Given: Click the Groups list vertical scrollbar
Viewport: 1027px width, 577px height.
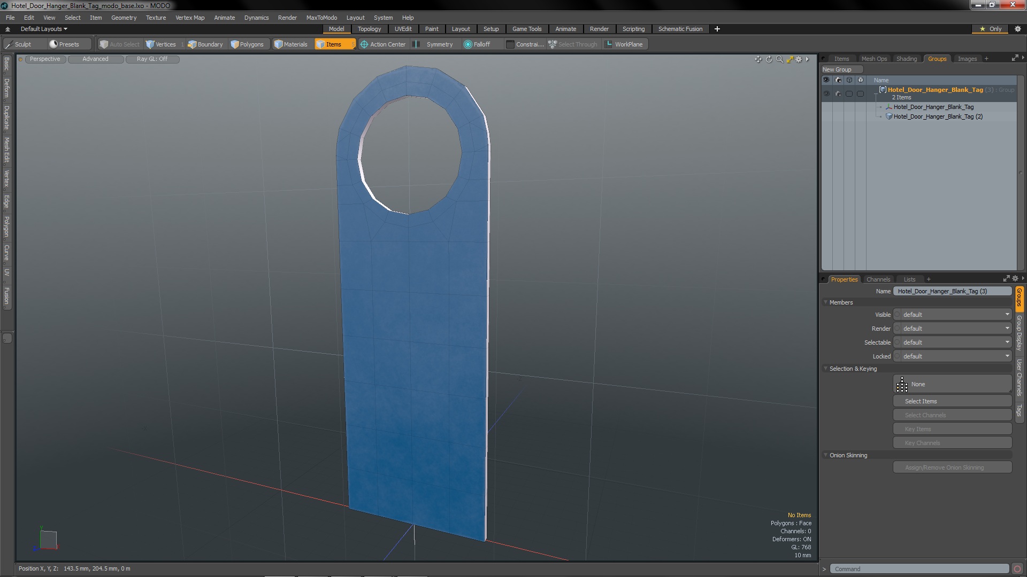Looking at the screenshot, I should tap(1021, 172).
